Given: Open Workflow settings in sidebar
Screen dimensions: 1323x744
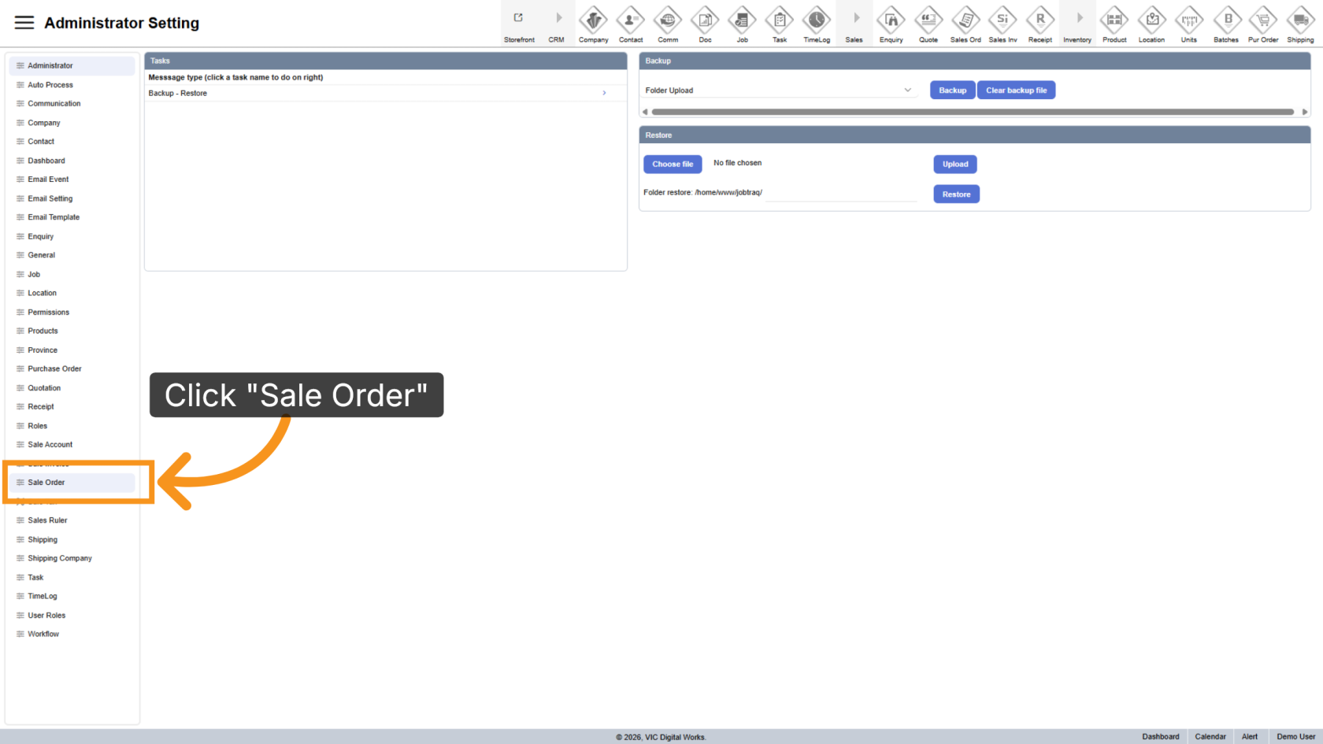Looking at the screenshot, I should pyautogui.click(x=72, y=635).
